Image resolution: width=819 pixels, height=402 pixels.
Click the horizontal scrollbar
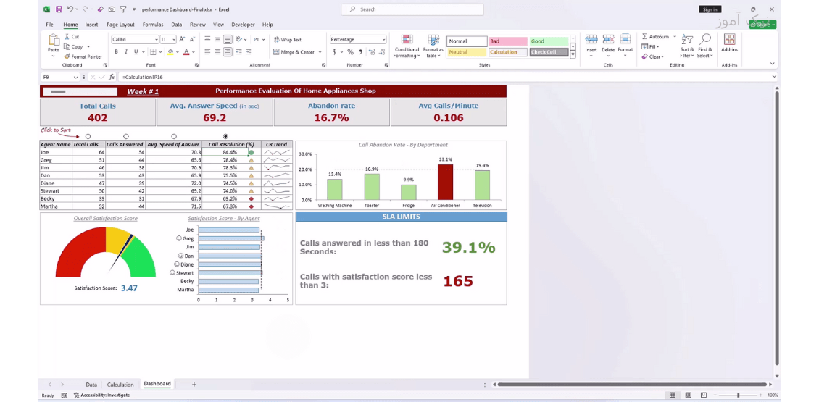pos(633,385)
